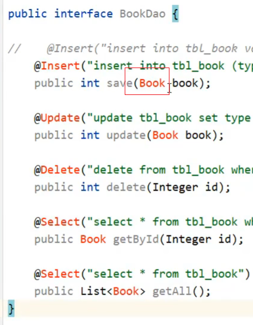
Task: Click the @Delete annotation
Action: point(57,170)
